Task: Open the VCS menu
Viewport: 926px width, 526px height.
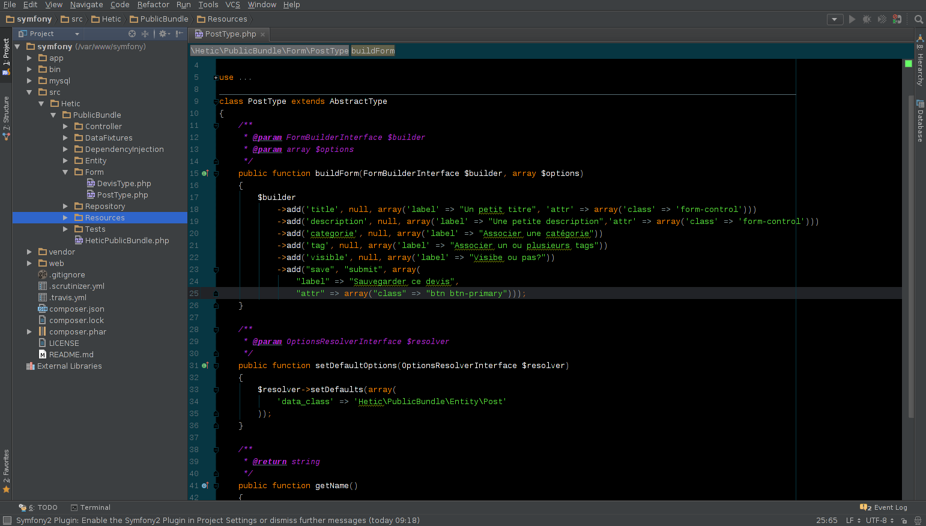Action: pyautogui.click(x=232, y=5)
